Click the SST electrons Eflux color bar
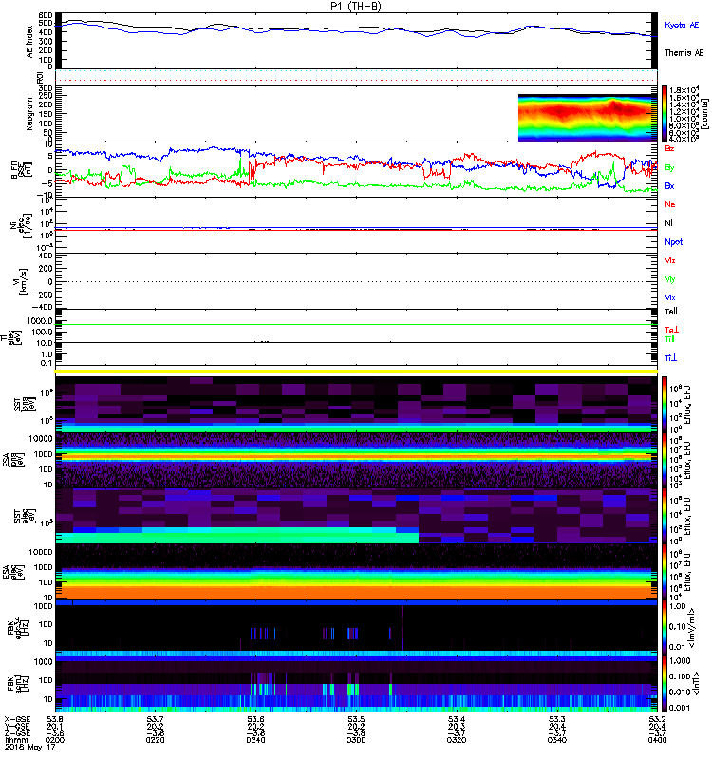This screenshot has width=712, height=760. pyautogui.click(x=664, y=516)
